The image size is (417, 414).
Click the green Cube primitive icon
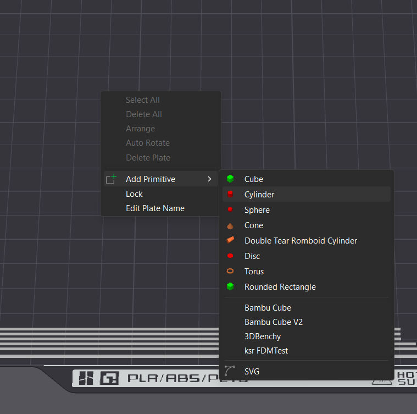[230, 179]
